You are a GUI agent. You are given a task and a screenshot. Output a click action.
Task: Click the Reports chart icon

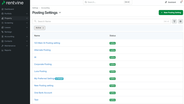coord(2,50)
